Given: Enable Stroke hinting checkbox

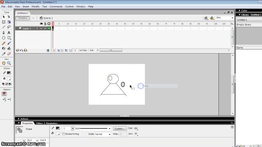Looking at the screenshot, I should (63, 134).
